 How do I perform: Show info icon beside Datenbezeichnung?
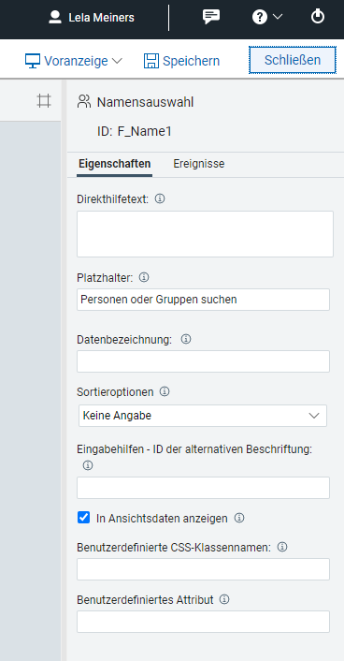click(x=186, y=339)
